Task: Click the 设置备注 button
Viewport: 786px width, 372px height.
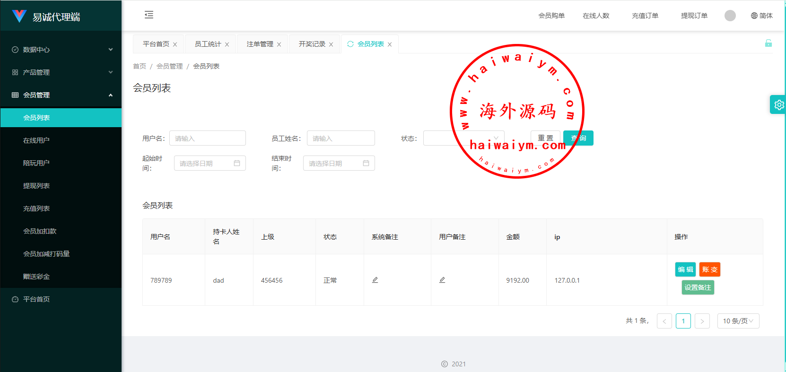Action: tap(698, 287)
